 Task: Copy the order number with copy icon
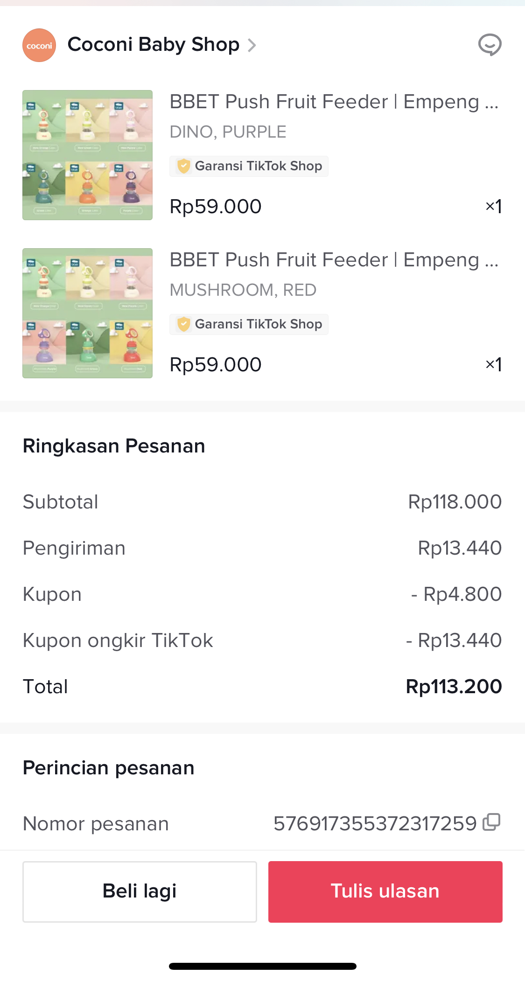[491, 822]
